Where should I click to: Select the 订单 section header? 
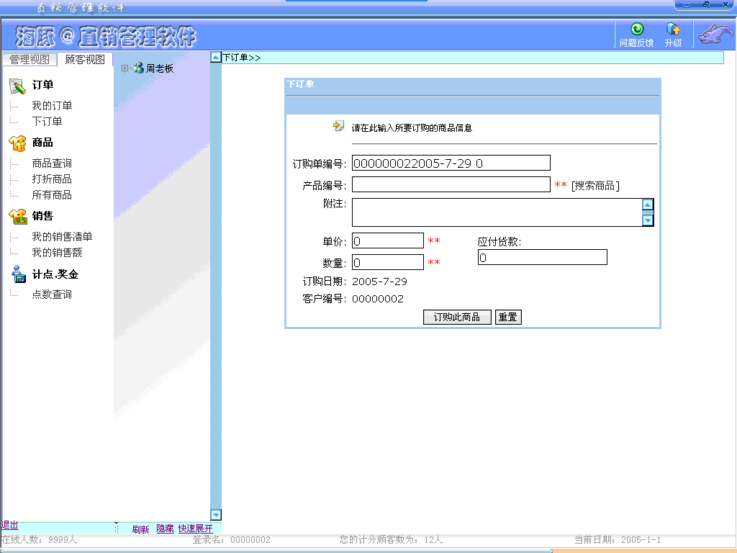click(x=42, y=85)
